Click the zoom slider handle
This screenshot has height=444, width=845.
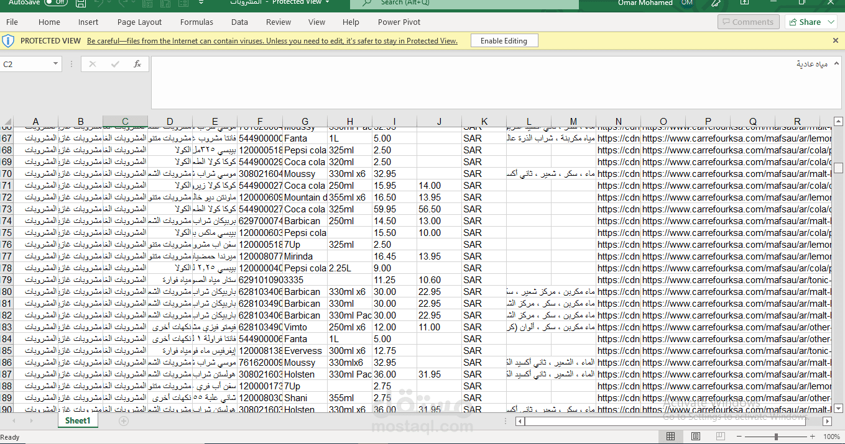coord(776,437)
